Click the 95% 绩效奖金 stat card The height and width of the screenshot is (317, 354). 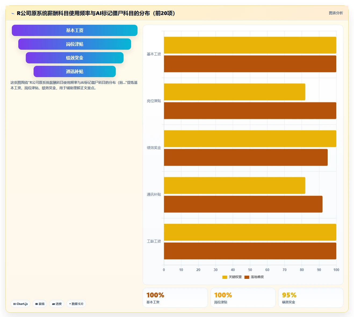click(311, 298)
